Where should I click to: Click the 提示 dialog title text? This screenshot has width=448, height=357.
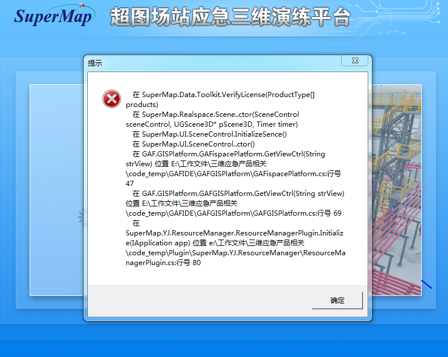click(95, 63)
